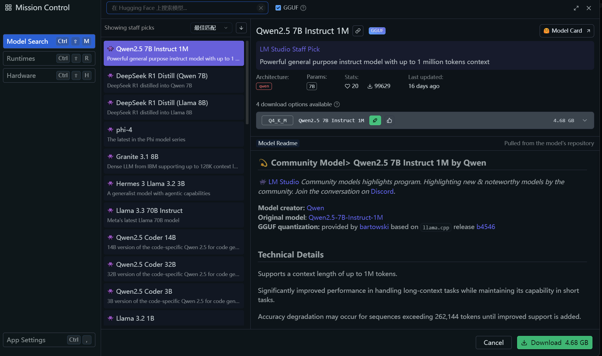The image size is (602, 356).
Task: Click the thumbs-up icon on download option
Action: pyautogui.click(x=389, y=120)
